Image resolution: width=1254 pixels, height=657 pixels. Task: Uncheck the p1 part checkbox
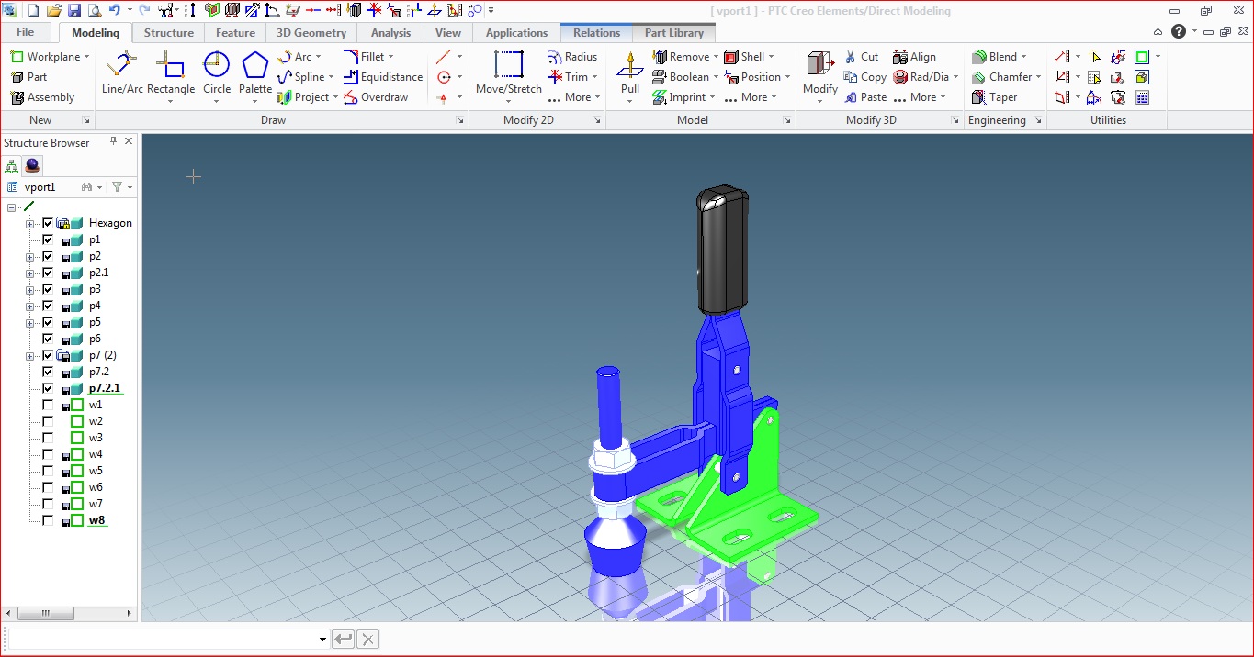pyautogui.click(x=48, y=239)
